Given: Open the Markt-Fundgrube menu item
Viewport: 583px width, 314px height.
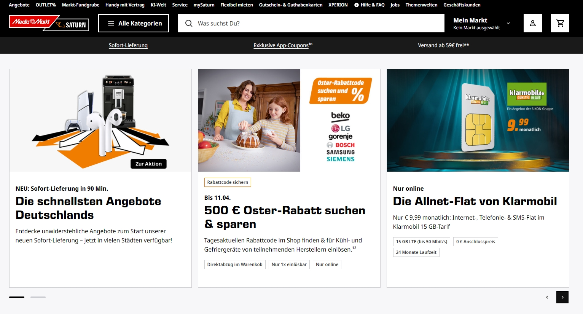Looking at the screenshot, I should pyautogui.click(x=80, y=5).
